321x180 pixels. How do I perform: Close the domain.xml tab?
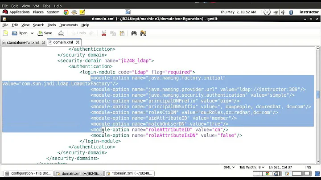[x=78, y=42]
